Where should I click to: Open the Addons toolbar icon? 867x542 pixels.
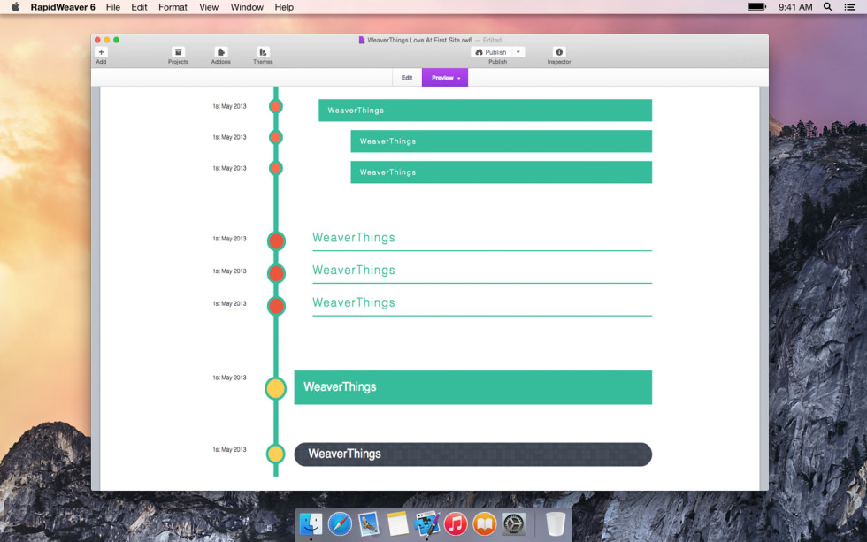tap(220, 52)
